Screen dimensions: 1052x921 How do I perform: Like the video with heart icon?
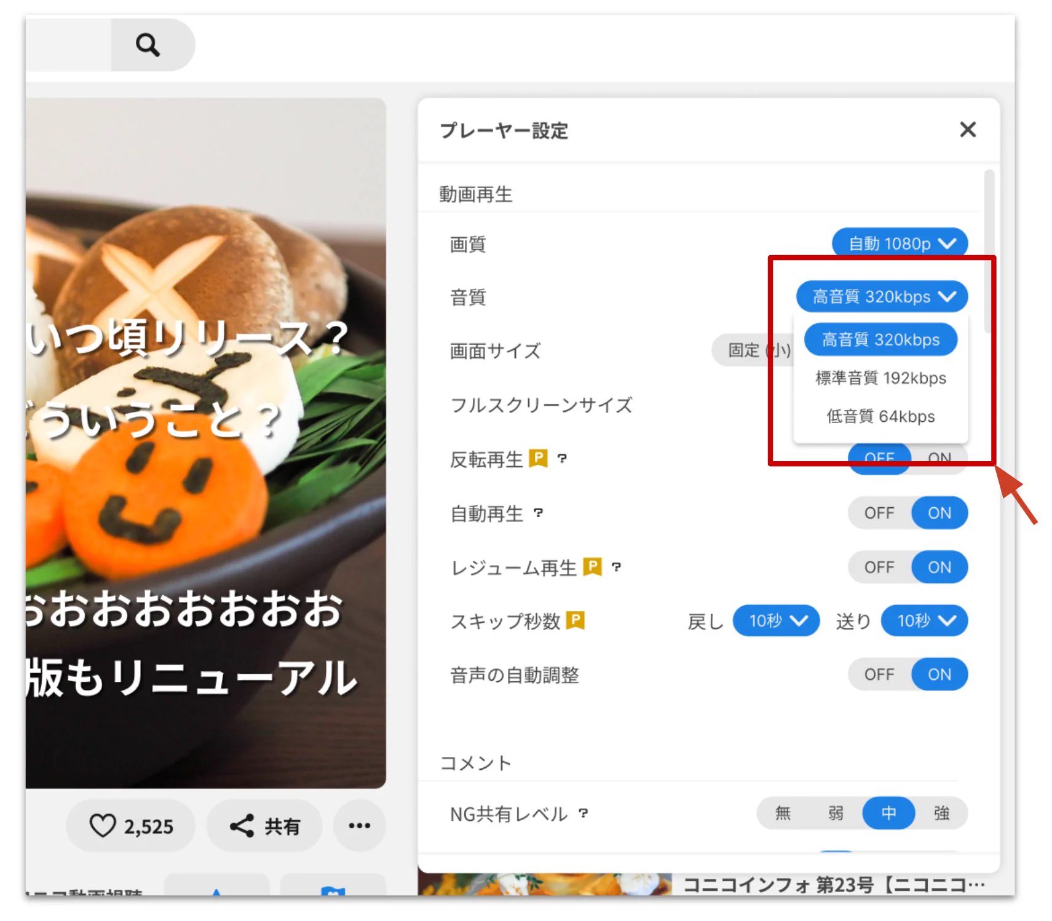pyautogui.click(x=131, y=826)
